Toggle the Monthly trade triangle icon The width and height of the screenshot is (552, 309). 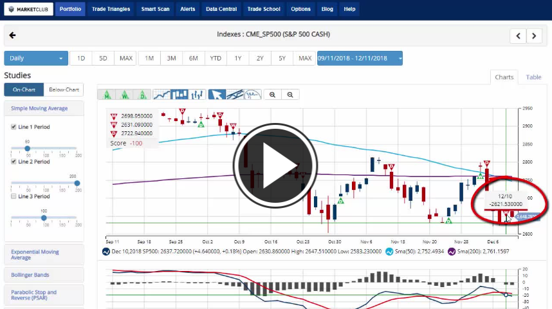point(107,95)
